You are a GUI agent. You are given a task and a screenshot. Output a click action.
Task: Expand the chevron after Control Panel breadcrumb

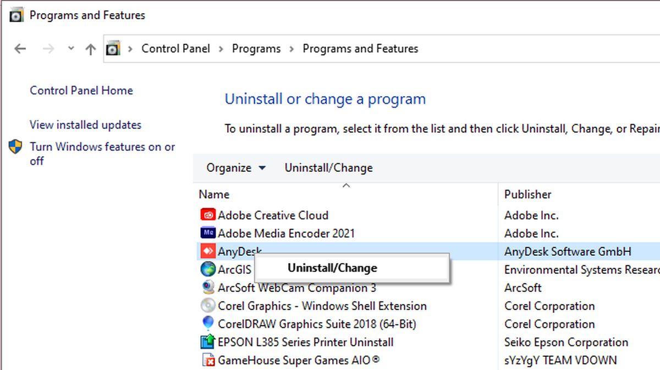(221, 49)
